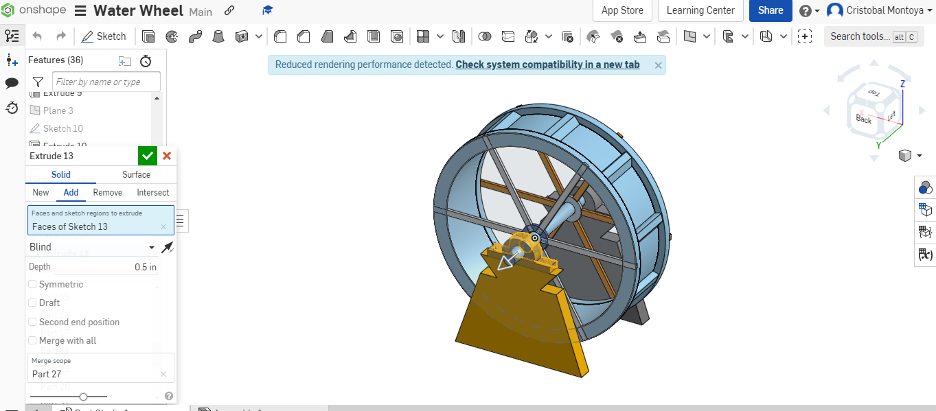Screen dimensions: 936x411
Task: Expand the Transform tools dropdown arrow
Action: click(x=549, y=36)
